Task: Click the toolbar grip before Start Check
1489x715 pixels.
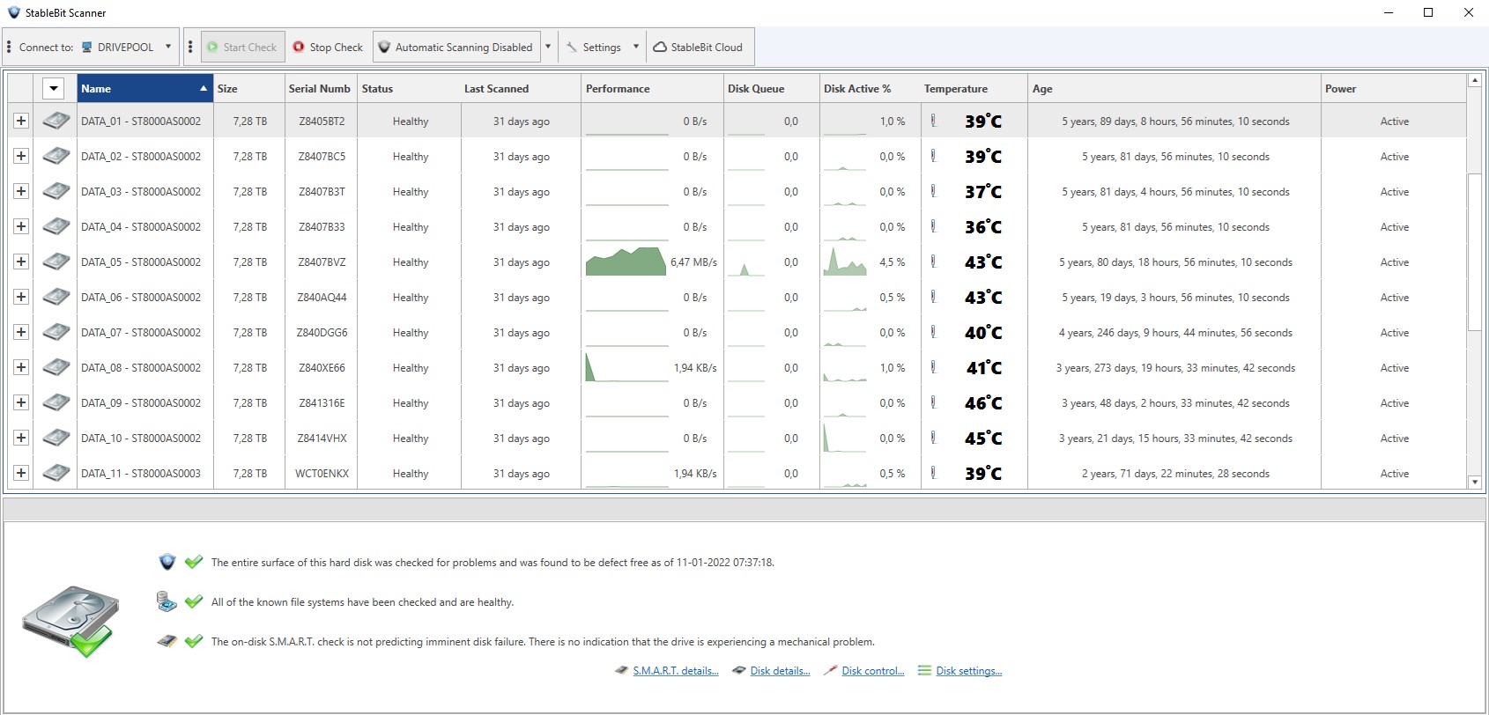Action: 190,48
